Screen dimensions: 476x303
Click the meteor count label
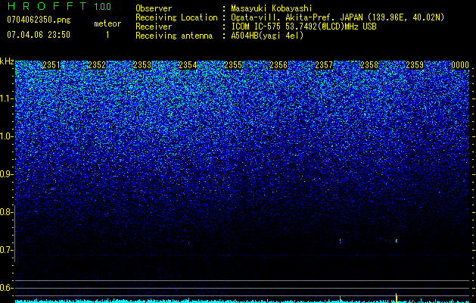click(107, 23)
